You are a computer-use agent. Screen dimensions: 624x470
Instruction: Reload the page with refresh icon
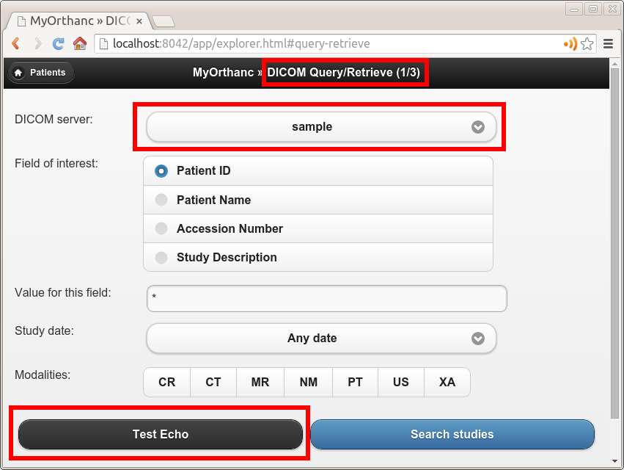[x=59, y=43]
